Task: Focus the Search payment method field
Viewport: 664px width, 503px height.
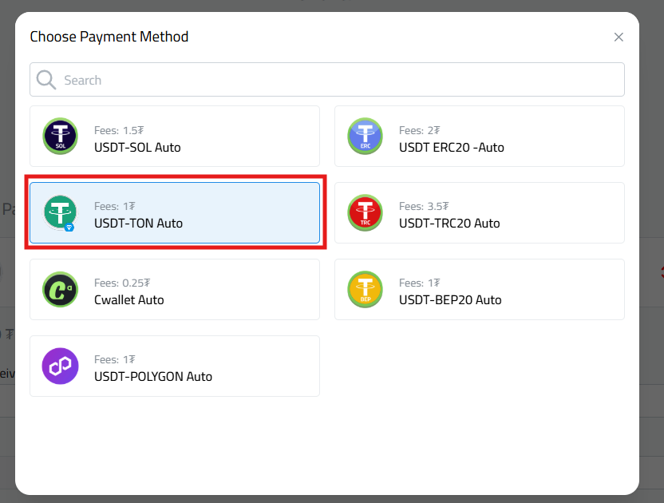Action: (327, 80)
